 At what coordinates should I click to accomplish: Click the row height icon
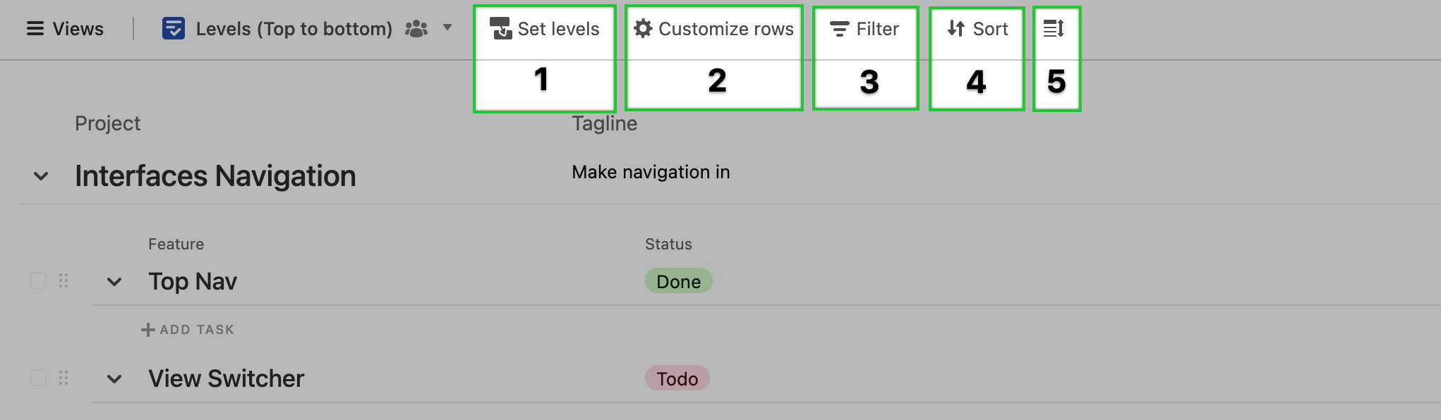[1054, 29]
